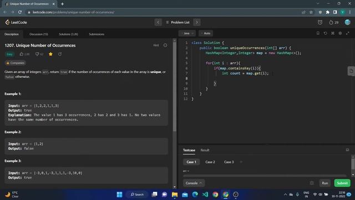Like the problem with thumbs up
Image resolution: width=355 pixels, height=200 pixels.
point(24,54)
